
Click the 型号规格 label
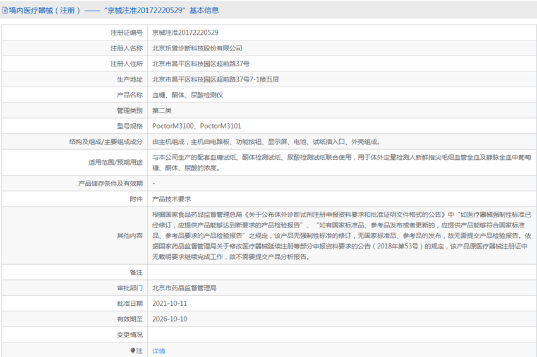click(130, 126)
